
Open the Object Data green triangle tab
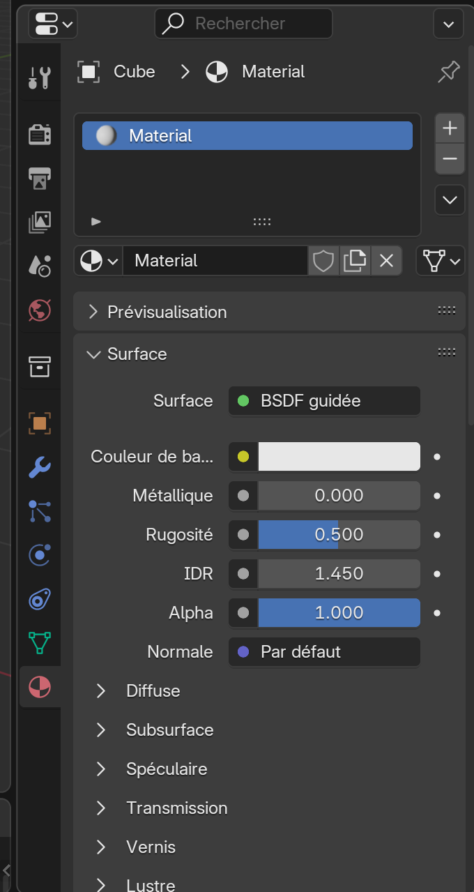(39, 642)
